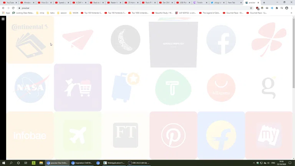This screenshot has width=295, height=166.
Task: Open the Pinterest app tile
Action: [x=173, y=135]
